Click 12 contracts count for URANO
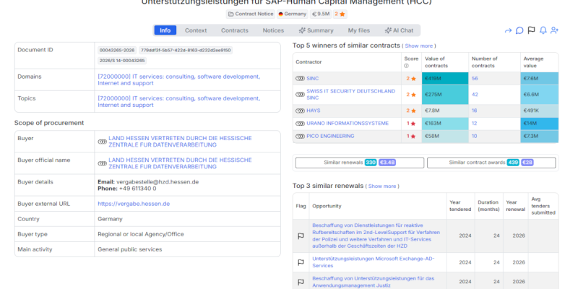 click(475, 124)
